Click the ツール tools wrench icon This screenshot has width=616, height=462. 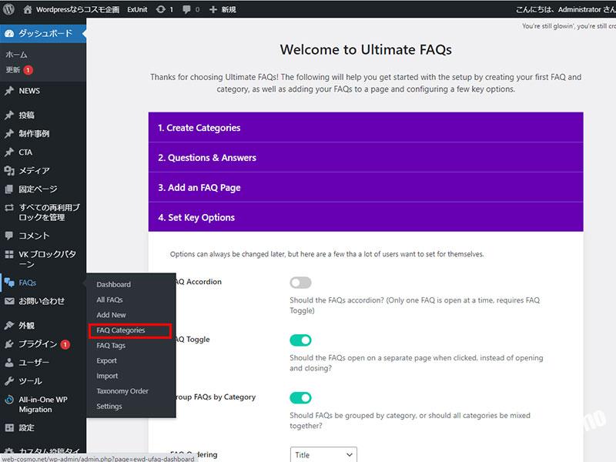click(9, 381)
